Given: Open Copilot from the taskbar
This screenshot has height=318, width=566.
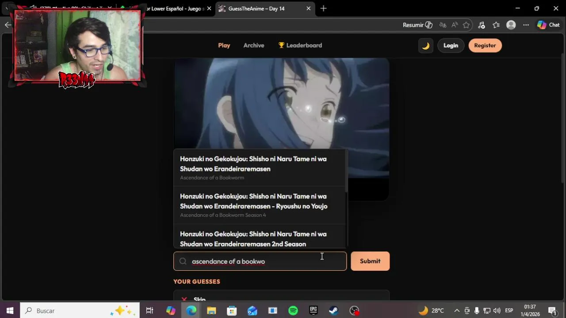Looking at the screenshot, I should point(171,310).
